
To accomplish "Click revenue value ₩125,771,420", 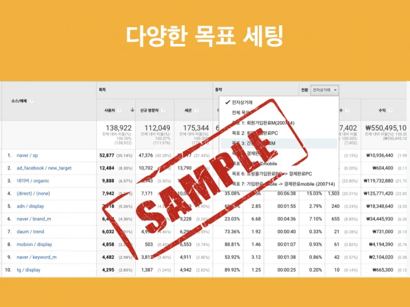I will [x=379, y=193].
